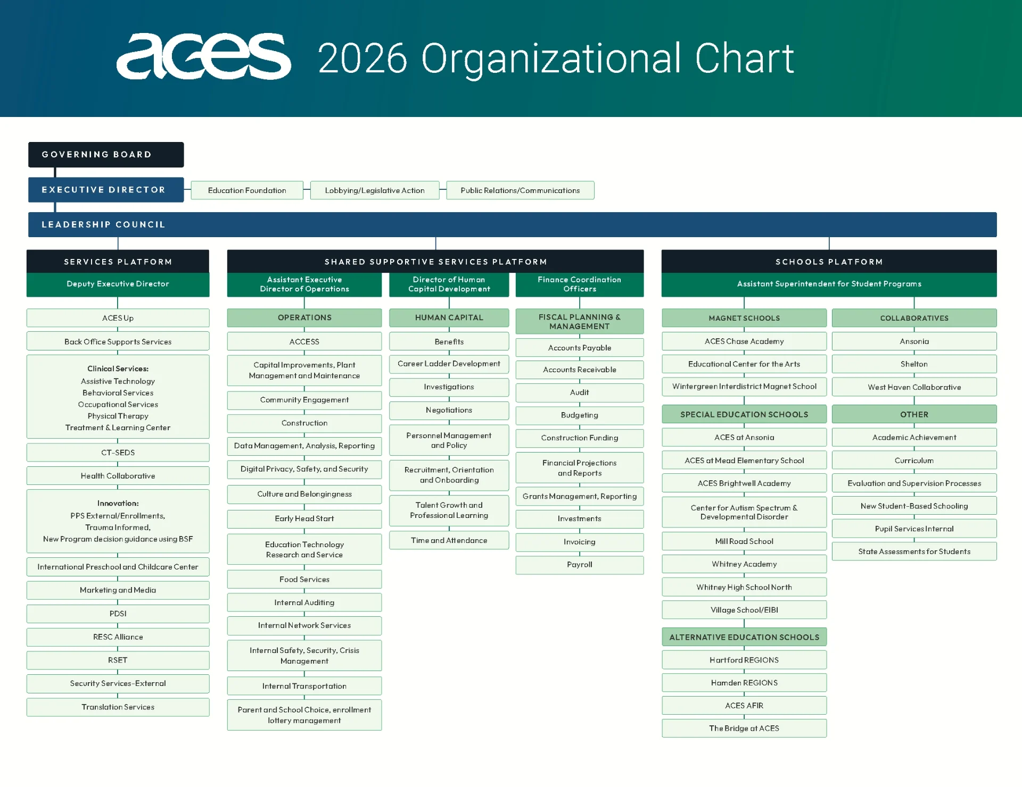The image size is (1022, 787).
Task: Click Public Relations/Communications
Action: tap(520, 190)
